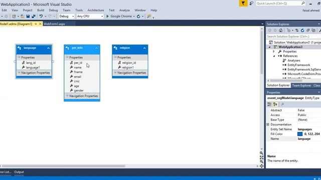Click Sync with Active Document icon
Image resolution: width=321 pixels, height=180 pixels.
(x=297, y=30)
